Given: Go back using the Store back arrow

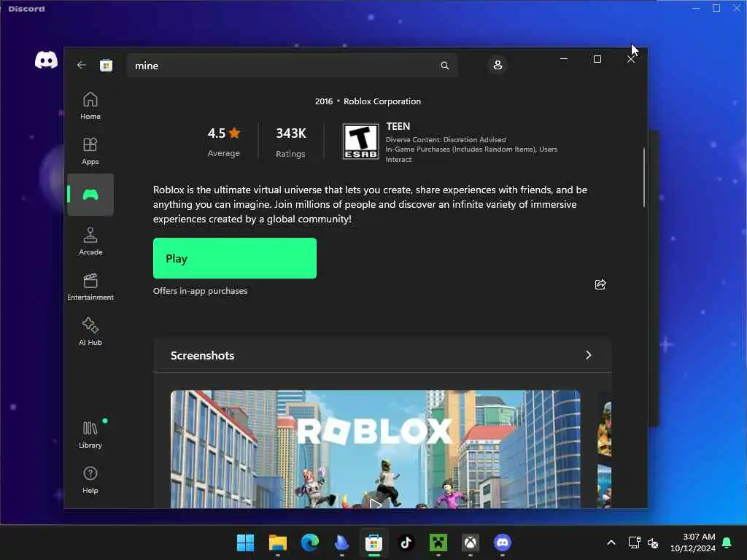Looking at the screenshot, I should (82, 65).
